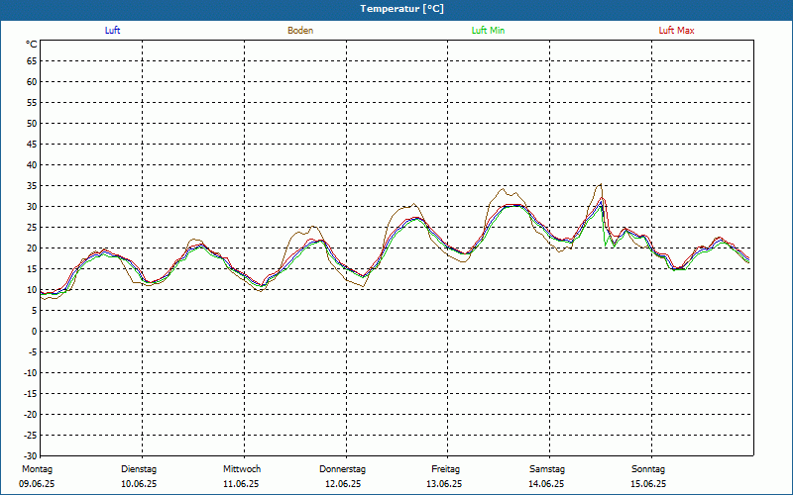Select the Mittwoch day label
This screenshot has width=793, height=495.
242,469
